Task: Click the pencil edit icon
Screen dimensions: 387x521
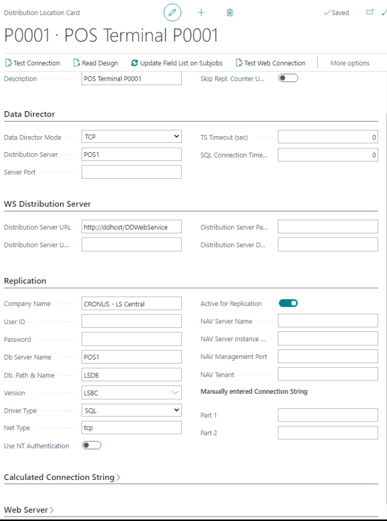Action: [172, 12]
